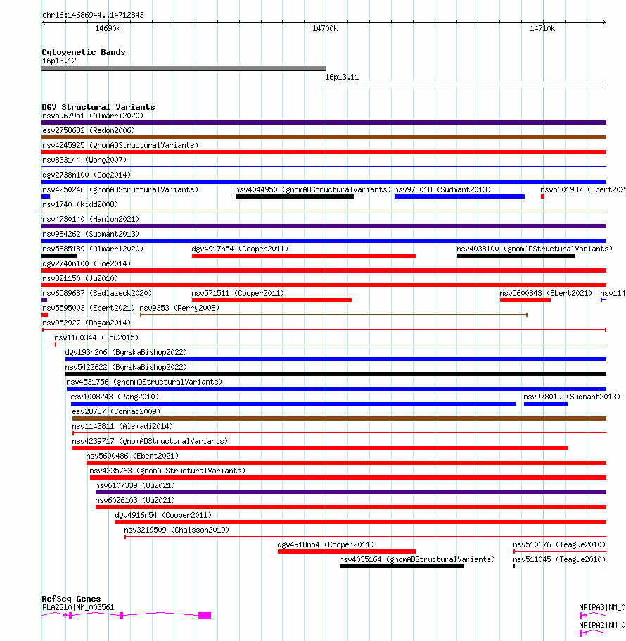Click the DGV Structural Variants track title
Image resolution: width=626 pixels, height=641 pixels.
(x=98, y=107)
